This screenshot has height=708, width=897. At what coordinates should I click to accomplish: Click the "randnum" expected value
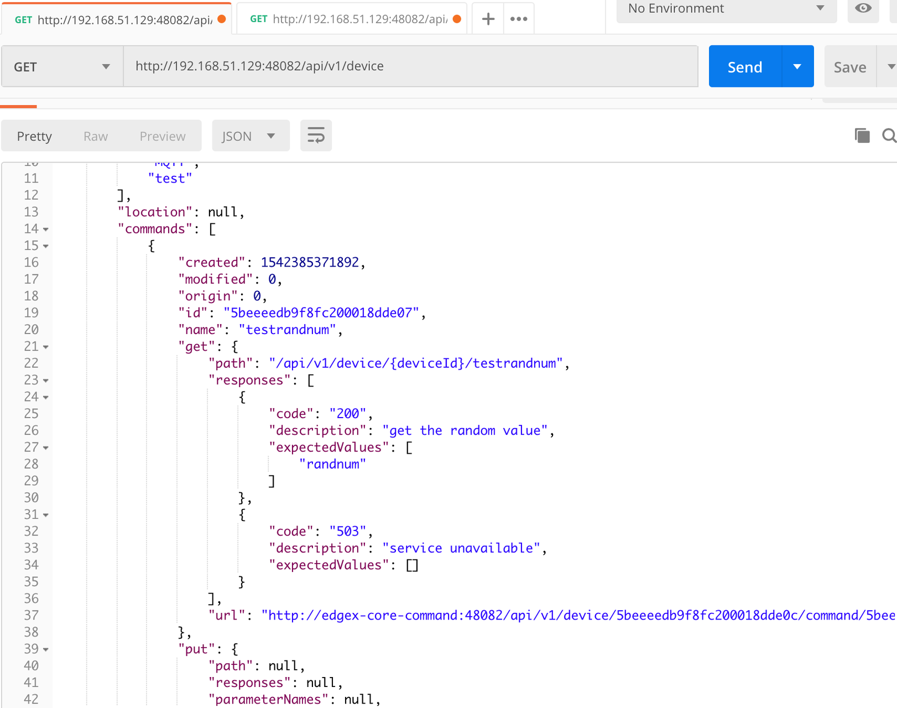coord(332,464)
